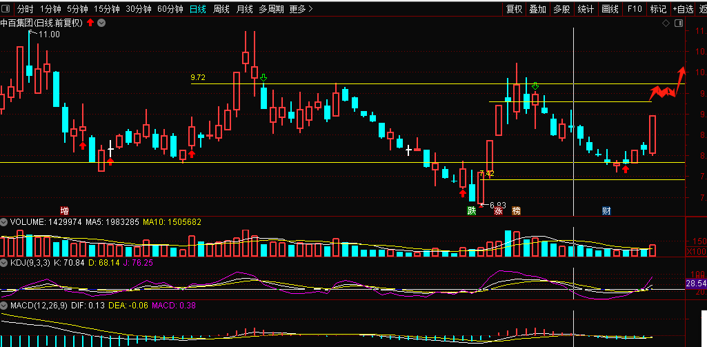
Task: Click the 中百集团(日线.前复权) chart title
Action: click(x=41, y=23)
